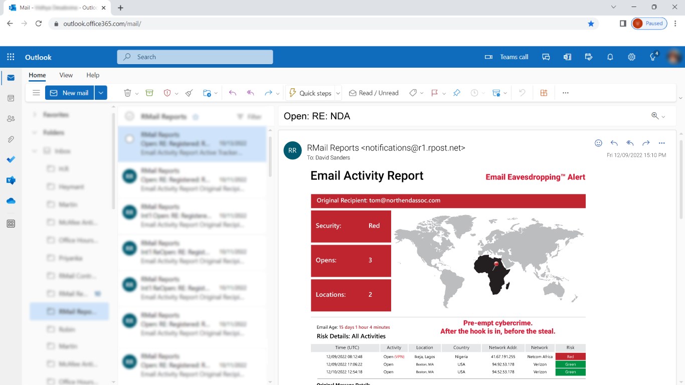Collapse the ribbon with the chevron
Viewport: 685px width, 385px height.
tap(680, 98)
